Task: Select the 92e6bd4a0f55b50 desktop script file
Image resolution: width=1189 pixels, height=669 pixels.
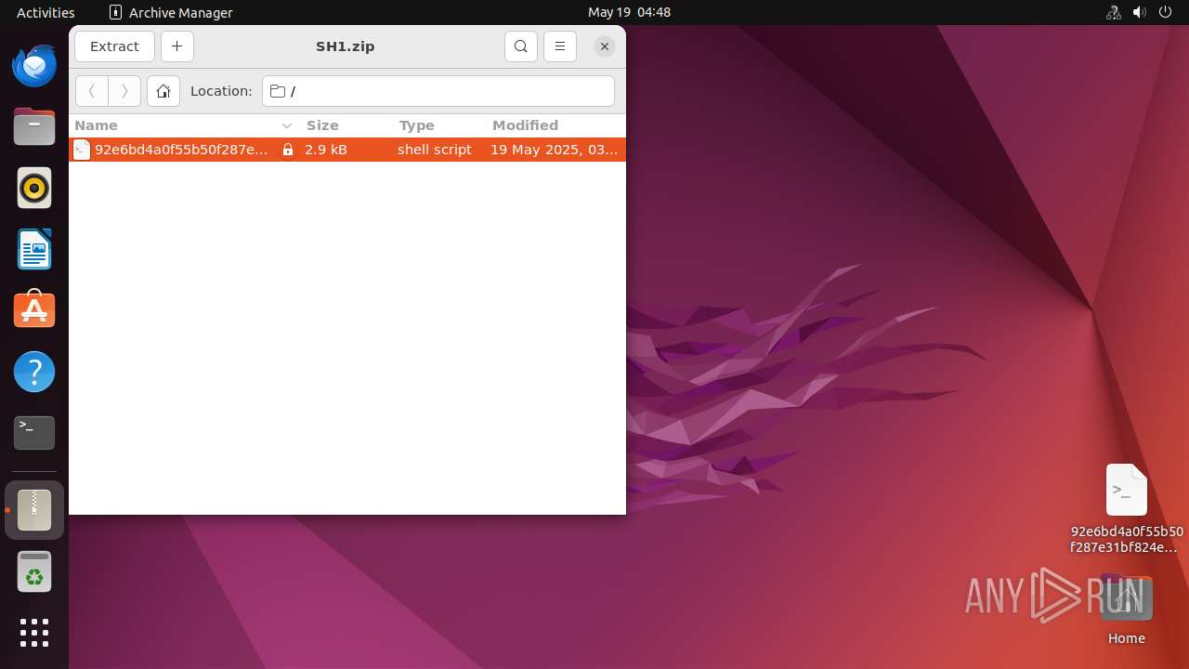Action: pos(1127,508)
